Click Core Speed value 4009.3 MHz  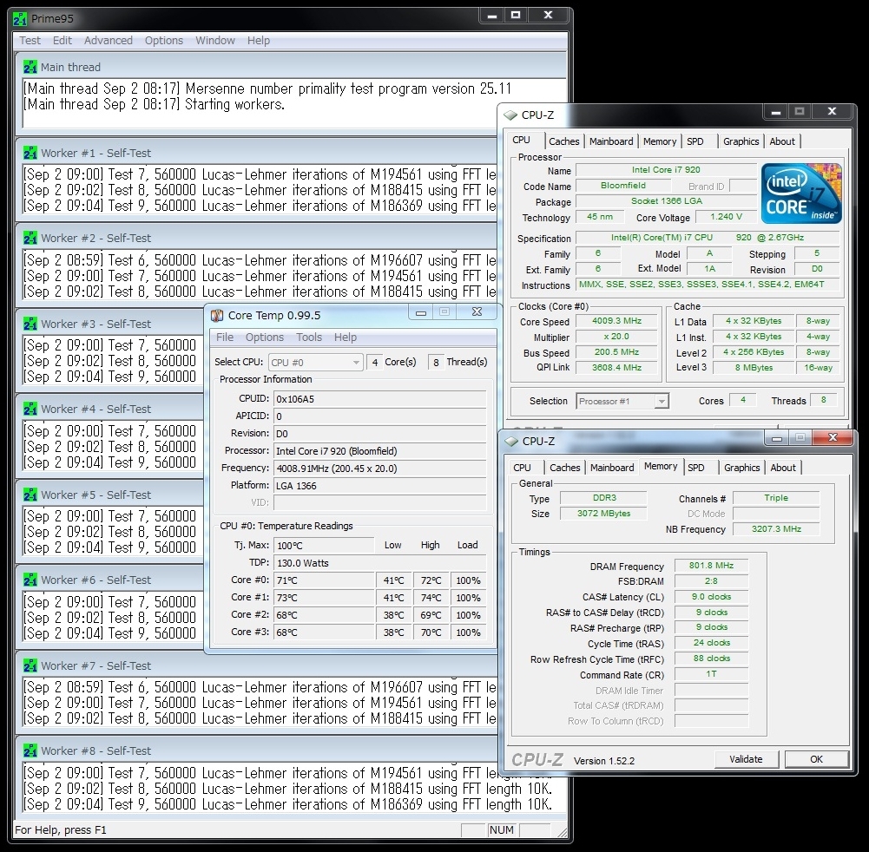click(x=616, y=321)
